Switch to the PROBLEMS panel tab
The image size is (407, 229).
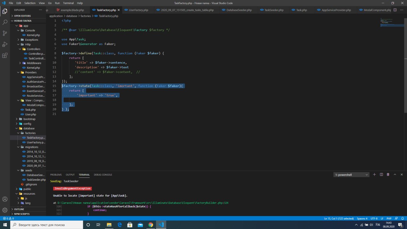point(56,175)
